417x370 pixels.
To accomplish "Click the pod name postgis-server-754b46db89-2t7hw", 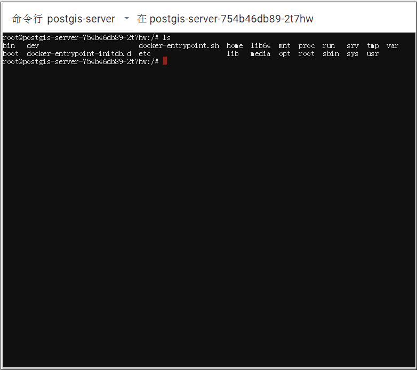I will pos(231,19).
